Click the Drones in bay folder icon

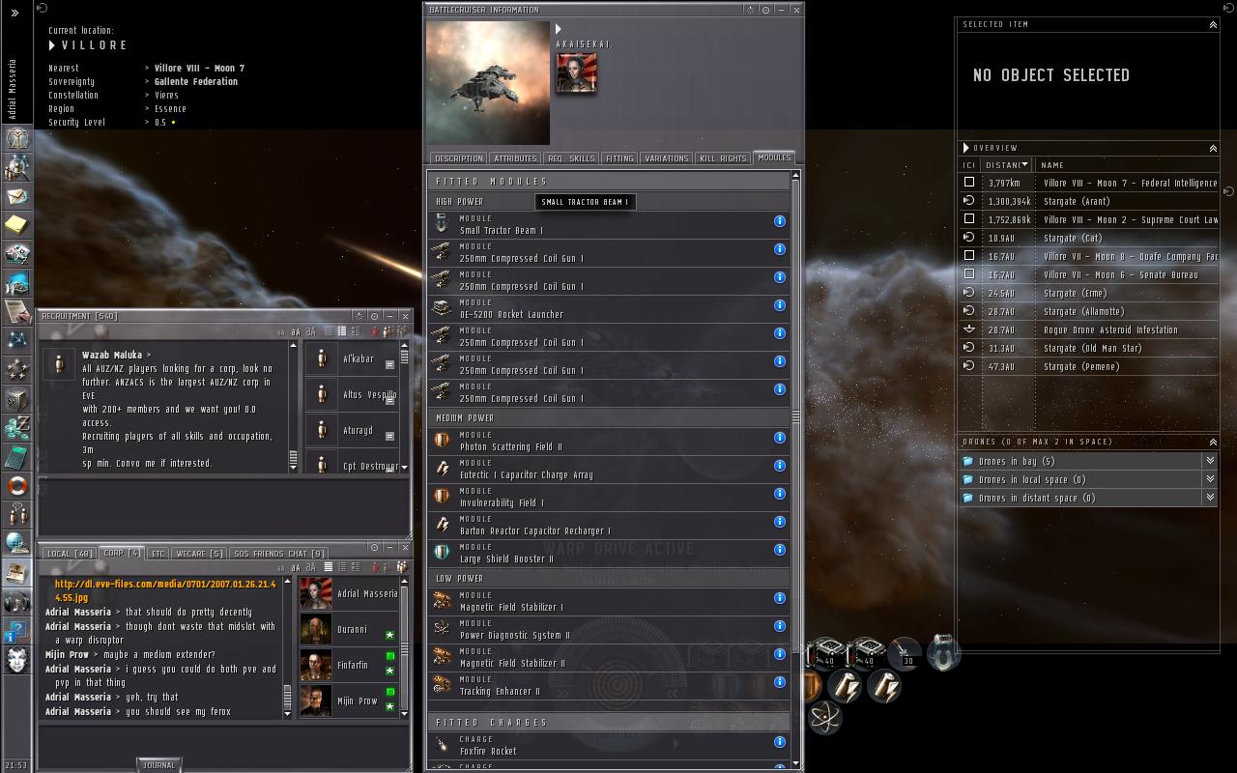point(967,462)
